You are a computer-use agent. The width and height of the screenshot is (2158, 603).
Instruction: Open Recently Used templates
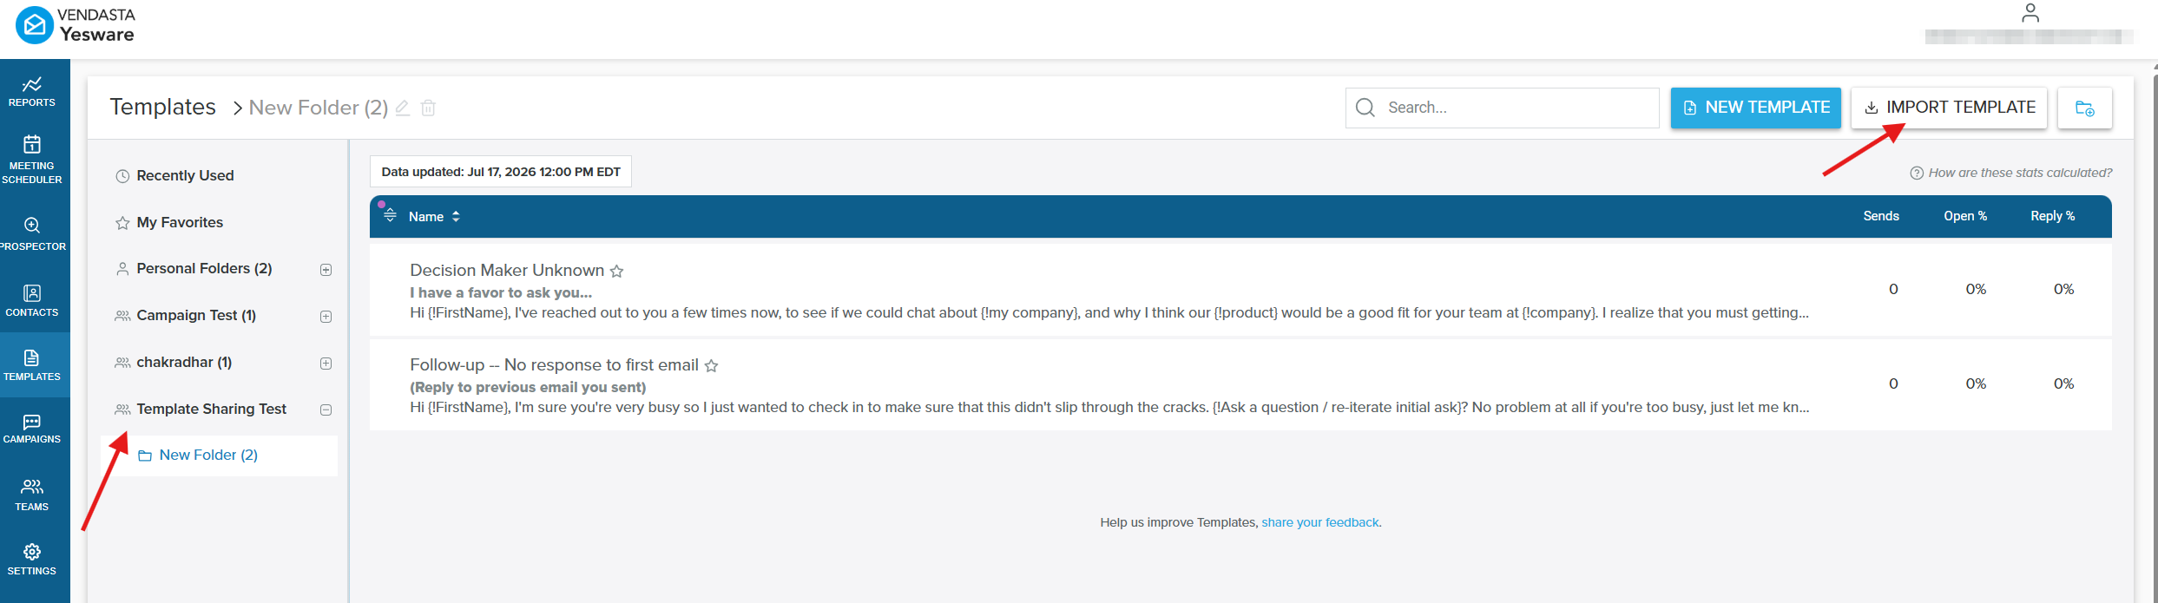[x=185, y=175]
